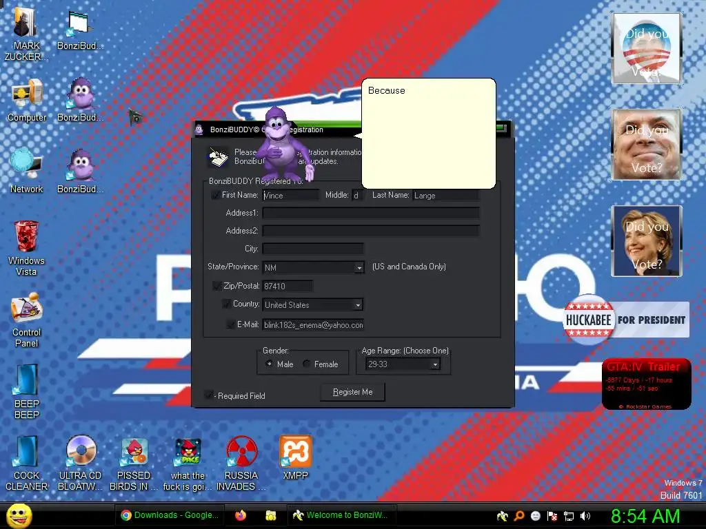Click the Huckabee For President banner gadget
The height and width of the screenshot is (529, 706).
pyautogui.click(x=626, y=320)
